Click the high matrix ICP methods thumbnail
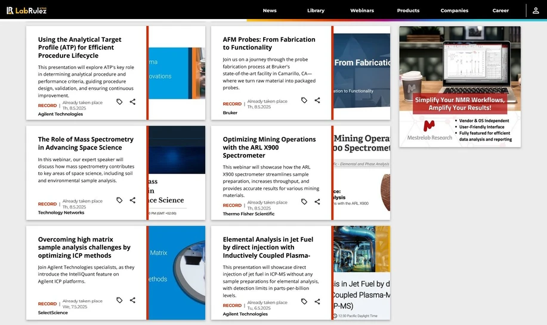This screenshot has width=547, height=325. coord(177,273)
